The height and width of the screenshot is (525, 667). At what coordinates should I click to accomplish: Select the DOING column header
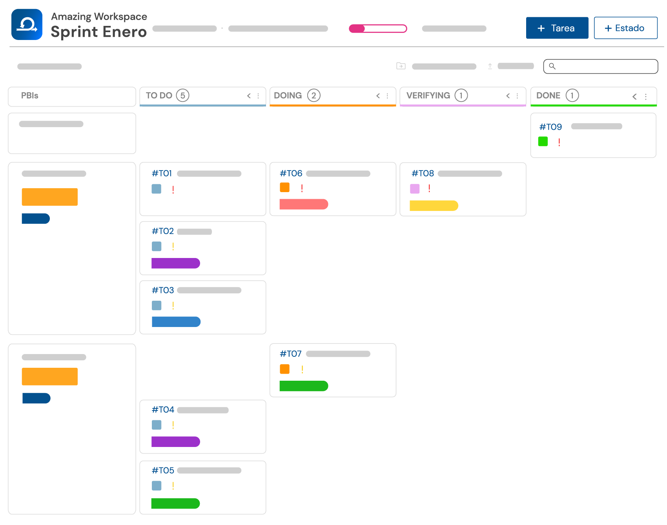point(333,96)
